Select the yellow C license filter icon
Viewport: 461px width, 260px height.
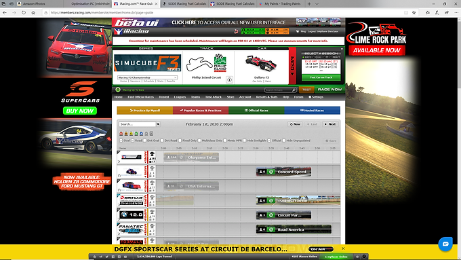(131, 134)
